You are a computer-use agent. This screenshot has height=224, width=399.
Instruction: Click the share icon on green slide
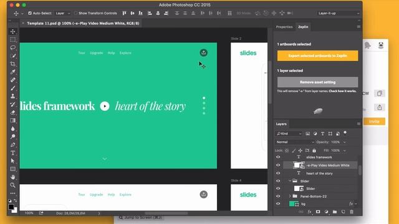tap(204, 52)
